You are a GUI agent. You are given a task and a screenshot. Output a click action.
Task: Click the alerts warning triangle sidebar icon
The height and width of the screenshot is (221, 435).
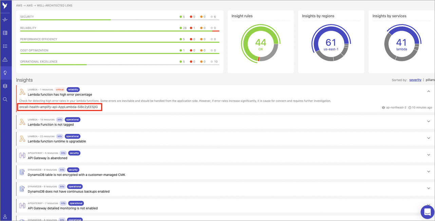(x=5, y=59)
